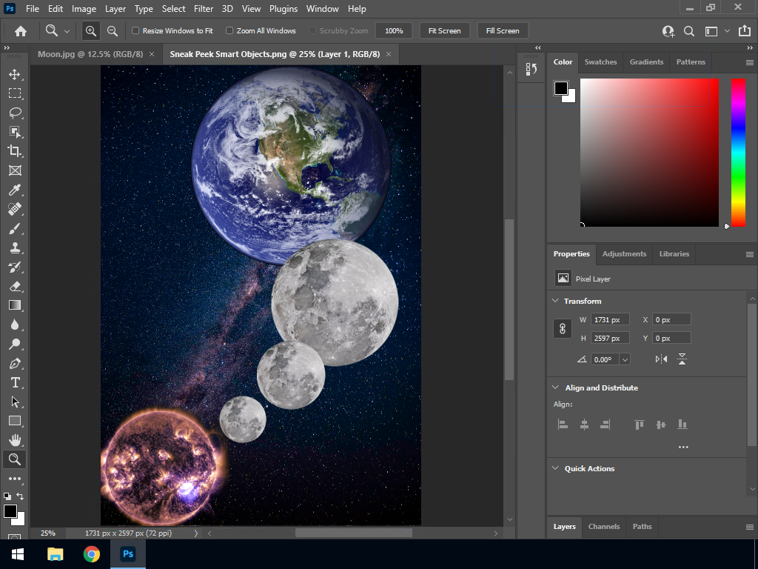Open the Filter menu

(x=204, y=9)
